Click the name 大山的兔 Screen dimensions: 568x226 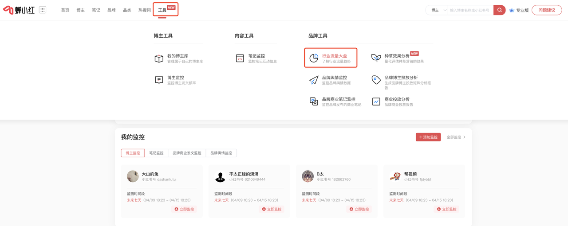[150, 174]
